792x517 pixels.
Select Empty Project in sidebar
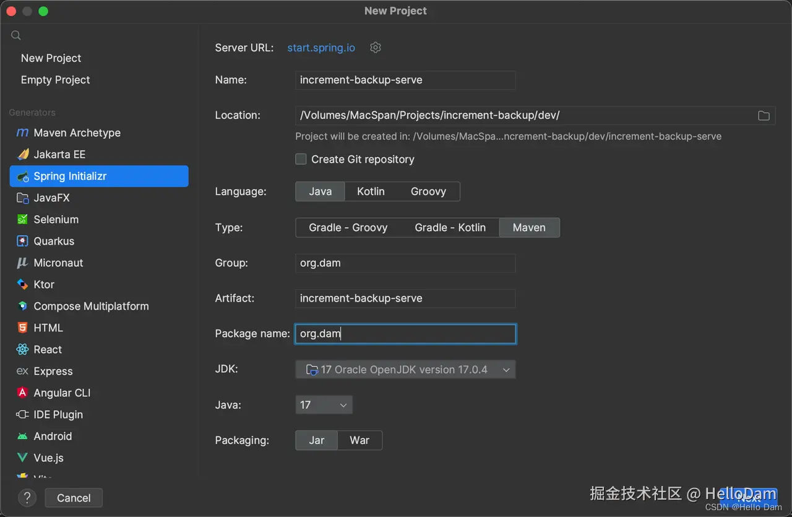[x=55, y=80]
